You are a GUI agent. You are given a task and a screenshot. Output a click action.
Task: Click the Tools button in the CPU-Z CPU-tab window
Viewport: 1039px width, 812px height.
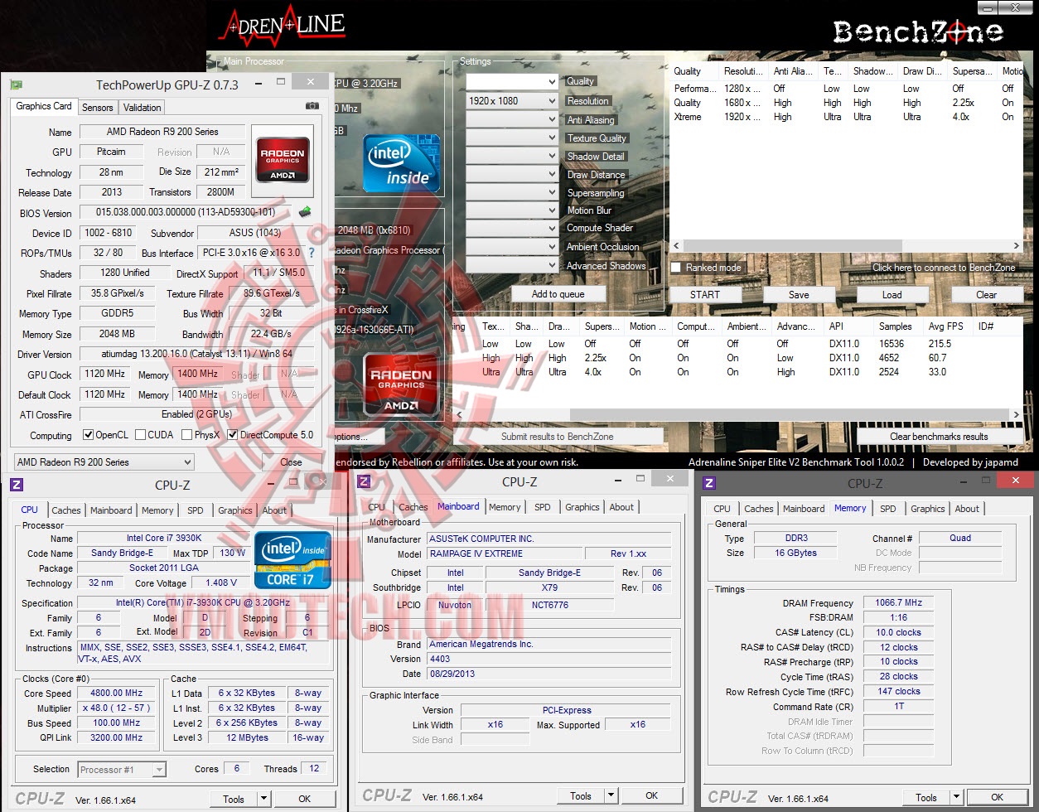coord(234,799)
